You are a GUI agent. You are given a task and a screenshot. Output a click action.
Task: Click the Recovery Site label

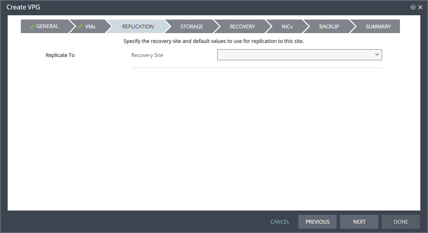click(x=147, y=55)
